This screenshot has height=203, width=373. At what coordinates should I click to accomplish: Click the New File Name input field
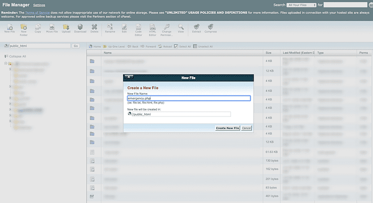click(189, 98)
